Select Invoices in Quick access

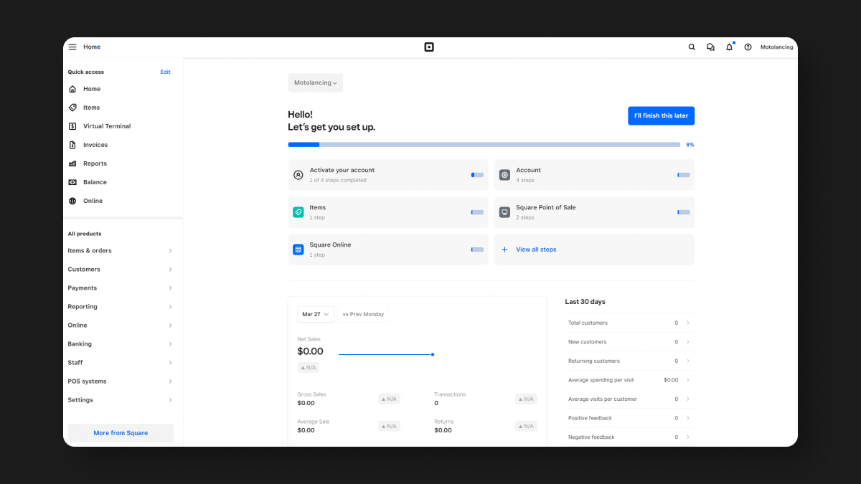pyautogui.click(x=95, y=145)
